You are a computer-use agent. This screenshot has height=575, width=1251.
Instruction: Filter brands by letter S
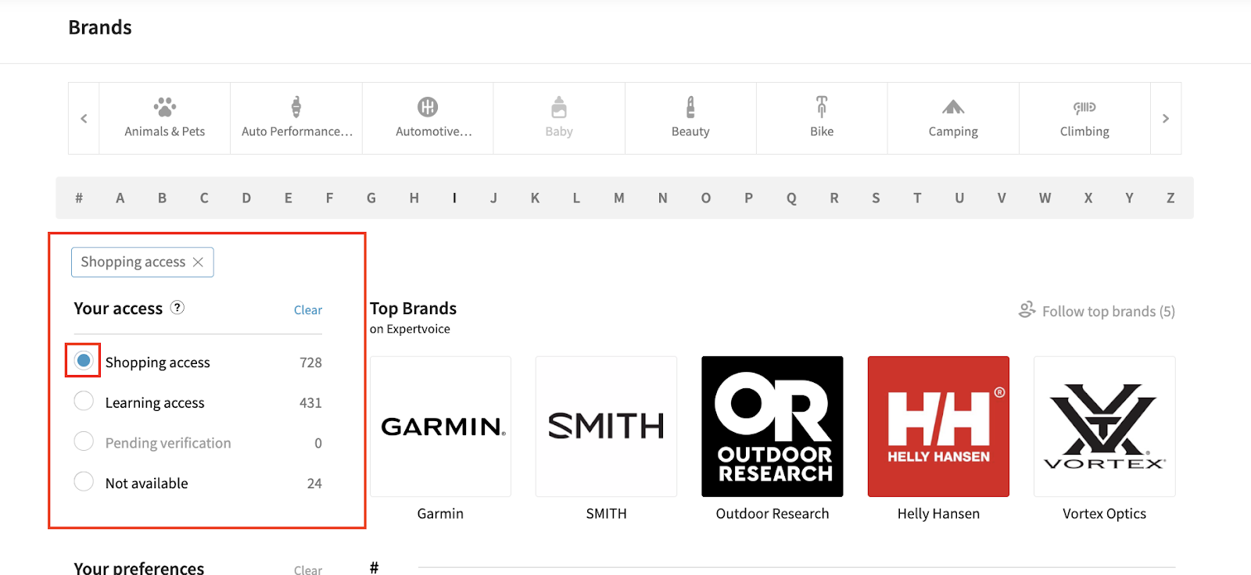876,198
